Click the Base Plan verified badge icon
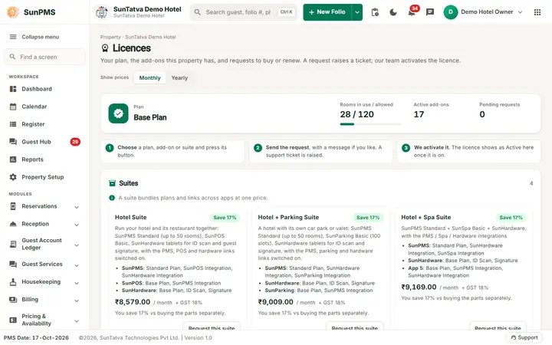The height and width of the screenshot is (345, 552). (x=118, y=113)
